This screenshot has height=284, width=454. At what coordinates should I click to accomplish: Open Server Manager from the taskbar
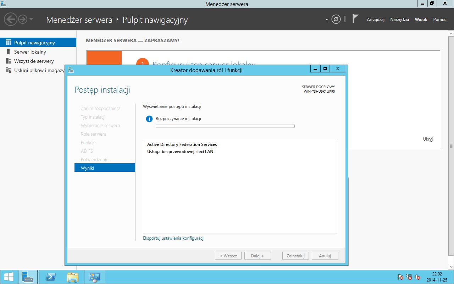28,277
